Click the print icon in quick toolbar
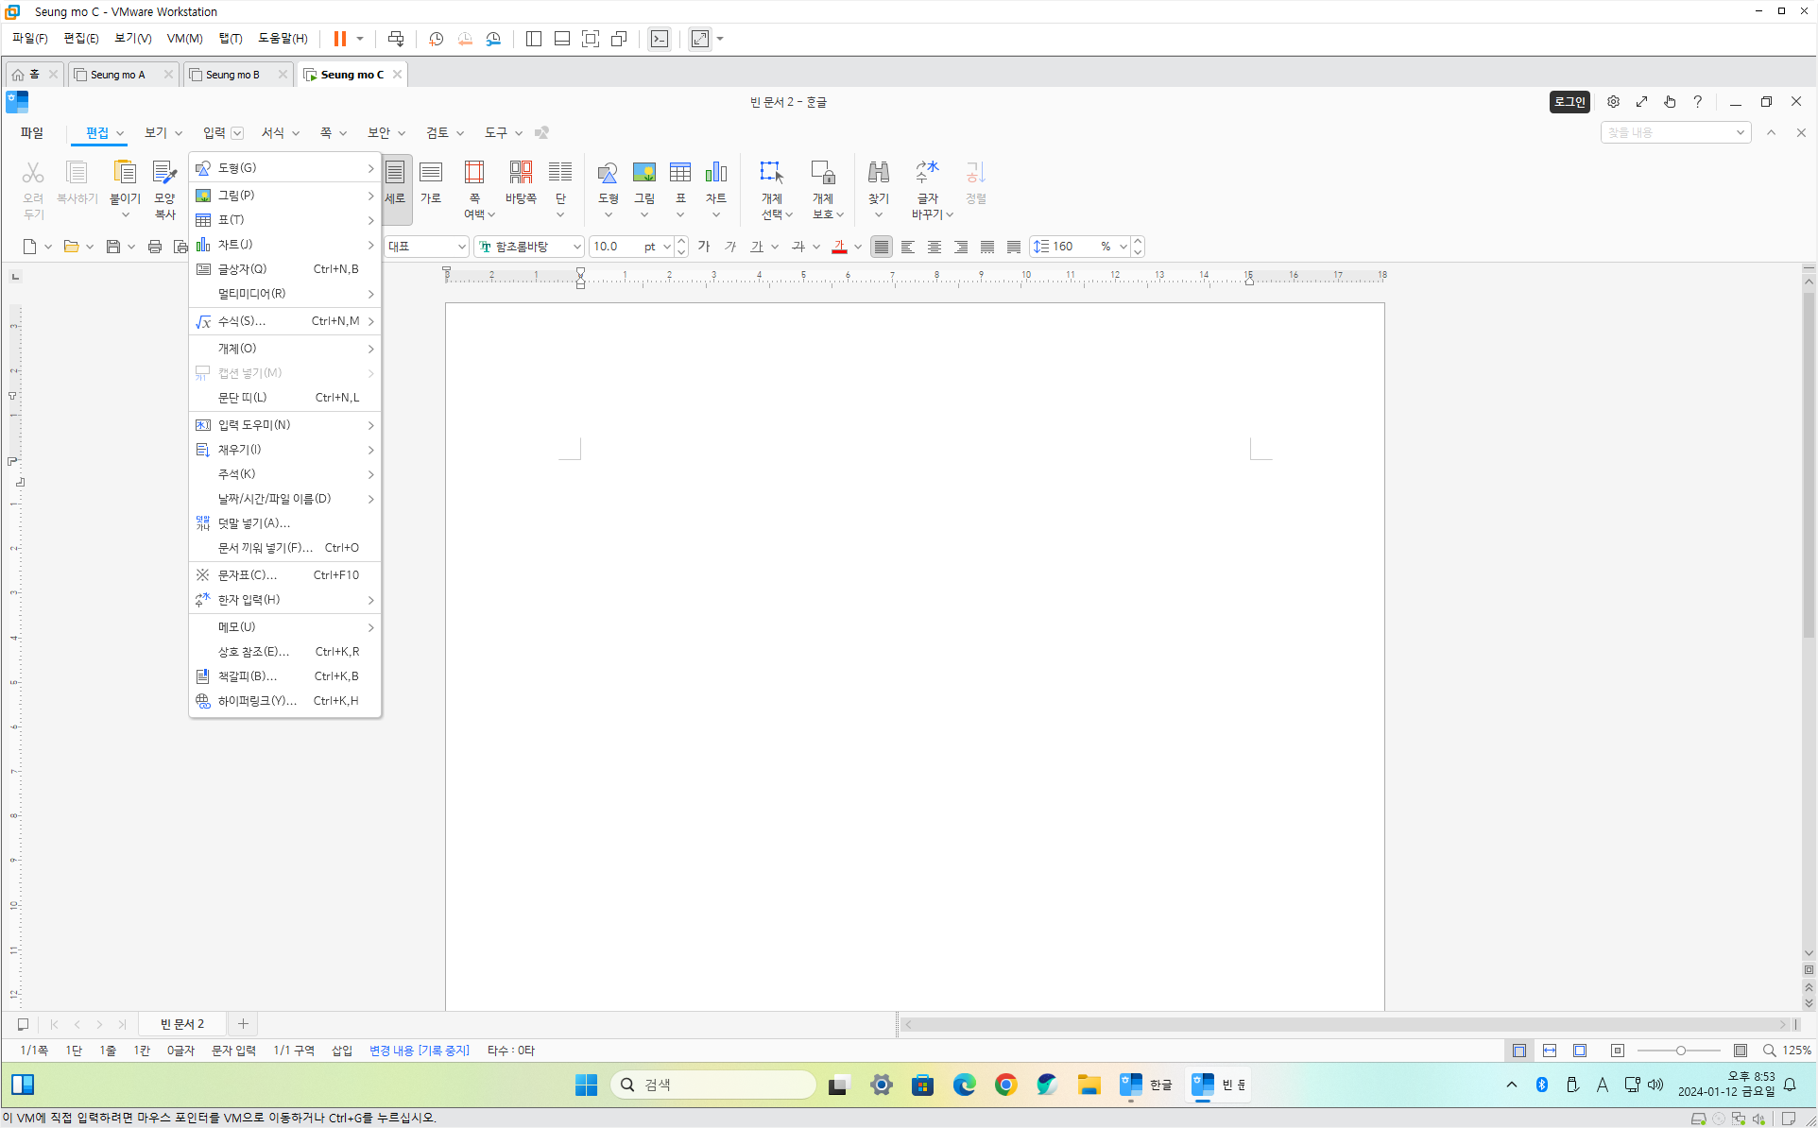1818x1128 pixels. [155, 247]
